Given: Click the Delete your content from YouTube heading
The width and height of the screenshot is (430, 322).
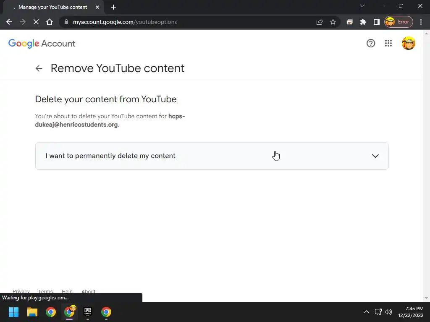Looking at the screenshot, I should pos(106,99).
